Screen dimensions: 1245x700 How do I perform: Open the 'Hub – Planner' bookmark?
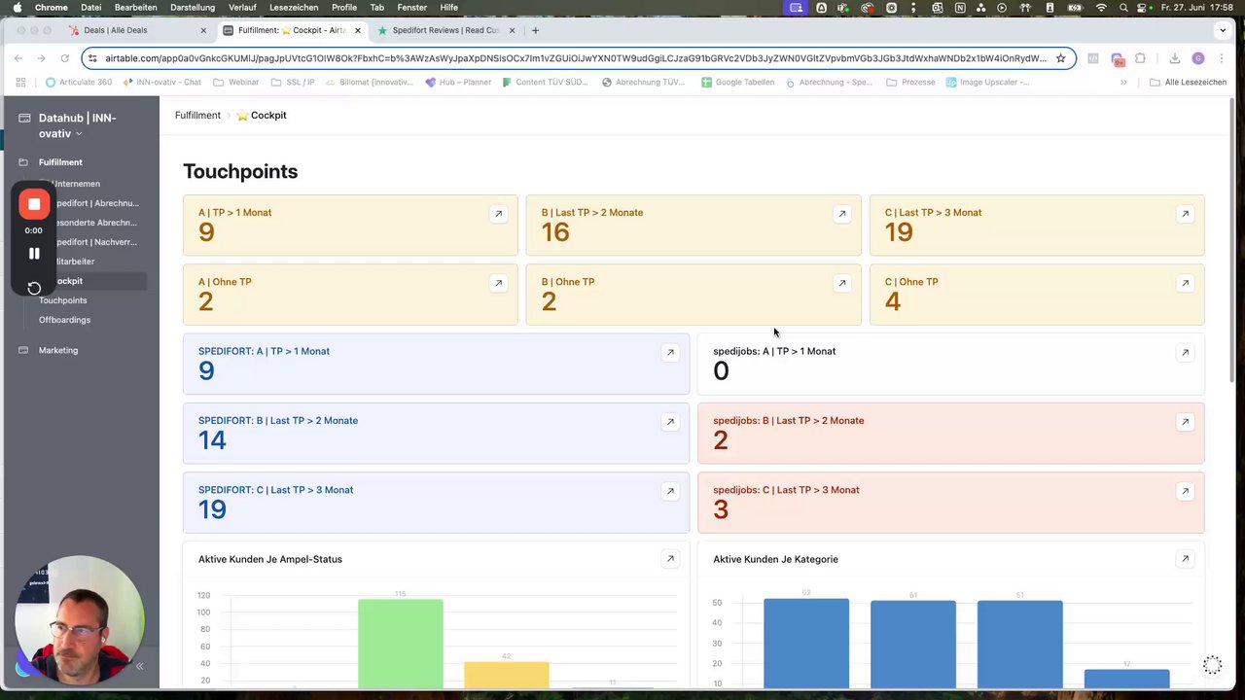(458, 83)
